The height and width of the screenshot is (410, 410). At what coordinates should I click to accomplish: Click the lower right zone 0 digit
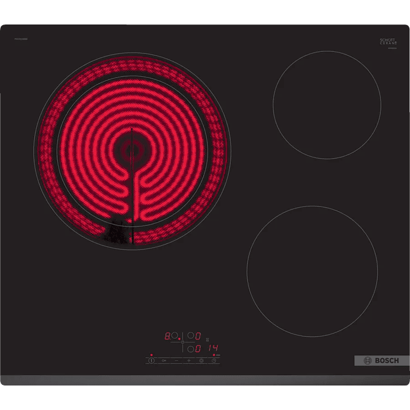[198, 349]
